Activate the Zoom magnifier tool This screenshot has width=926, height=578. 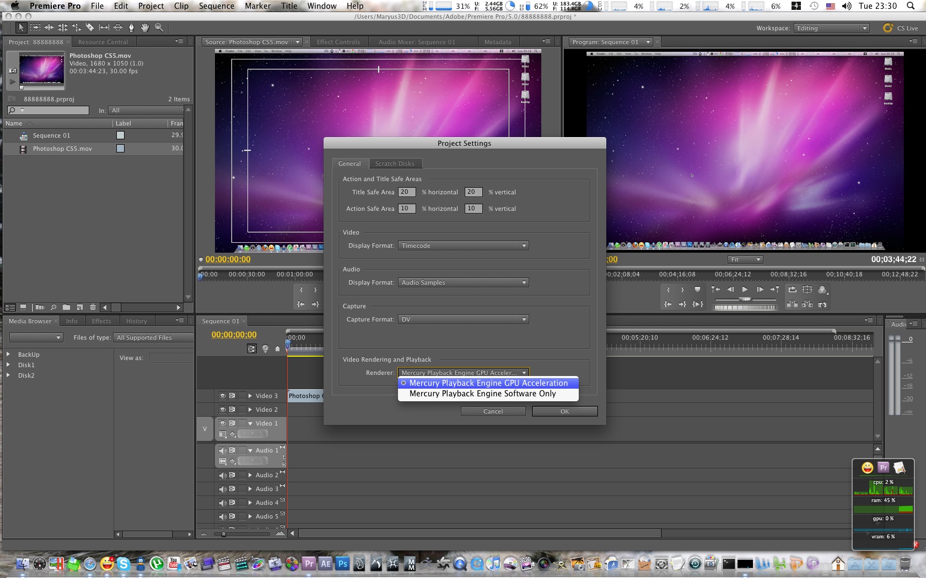pyautogui.click(x=159, y=28)
